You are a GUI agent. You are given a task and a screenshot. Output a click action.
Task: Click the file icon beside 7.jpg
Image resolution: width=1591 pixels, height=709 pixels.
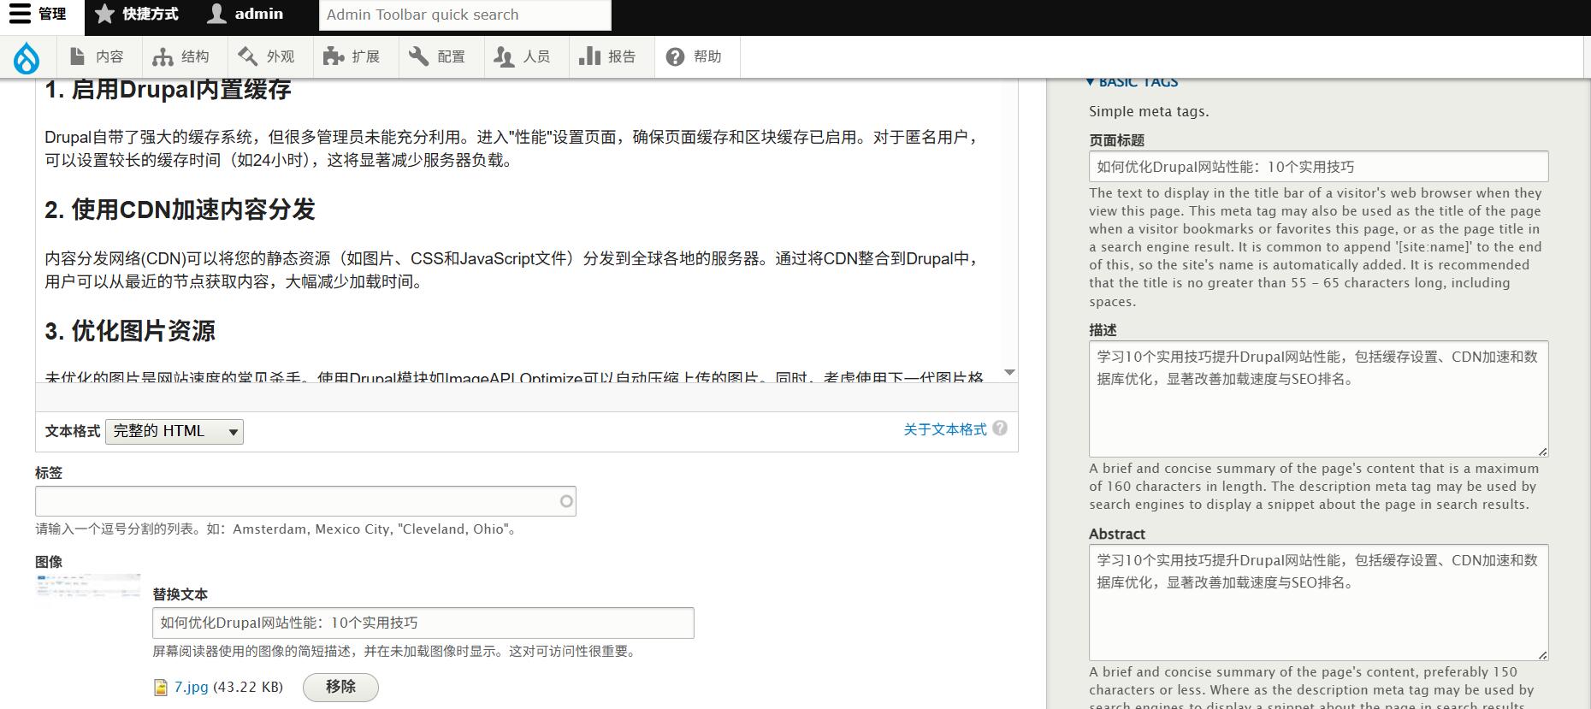coord(161,688)
